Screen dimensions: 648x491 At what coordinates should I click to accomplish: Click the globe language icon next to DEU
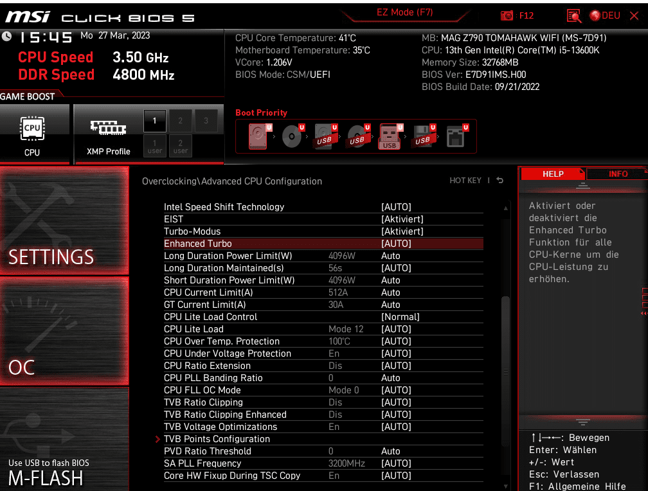595,15
